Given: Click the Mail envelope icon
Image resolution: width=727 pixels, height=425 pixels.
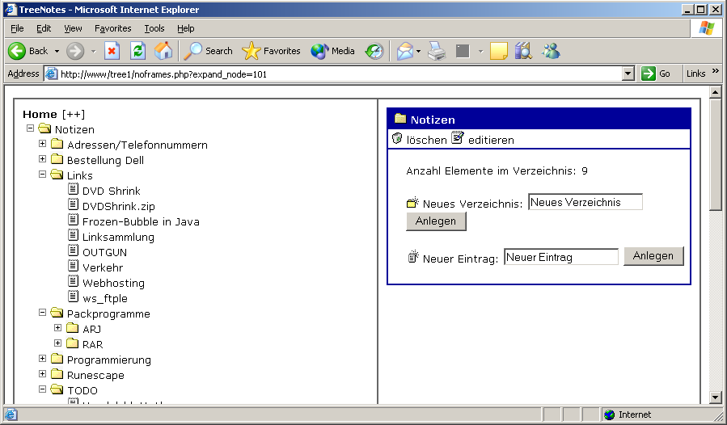Looking at the screenshot, I should (x=405, y=51).
